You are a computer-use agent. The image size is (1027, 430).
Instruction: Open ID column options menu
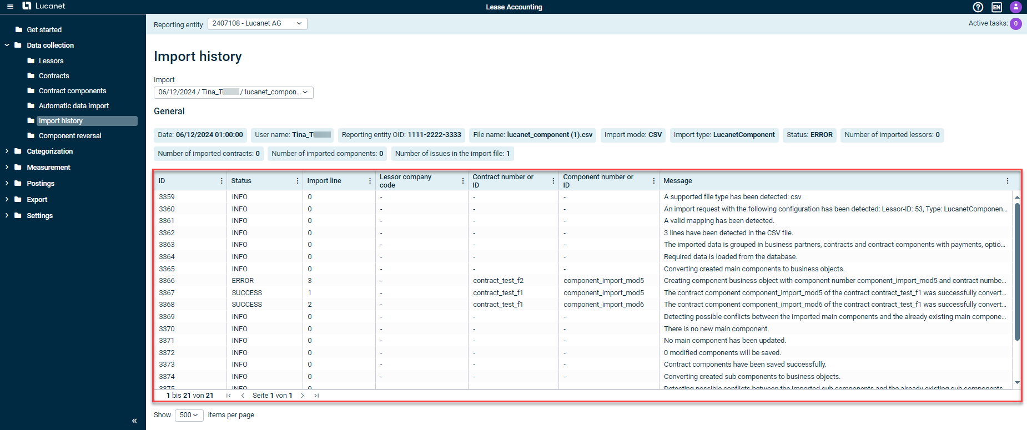point(221,181)
